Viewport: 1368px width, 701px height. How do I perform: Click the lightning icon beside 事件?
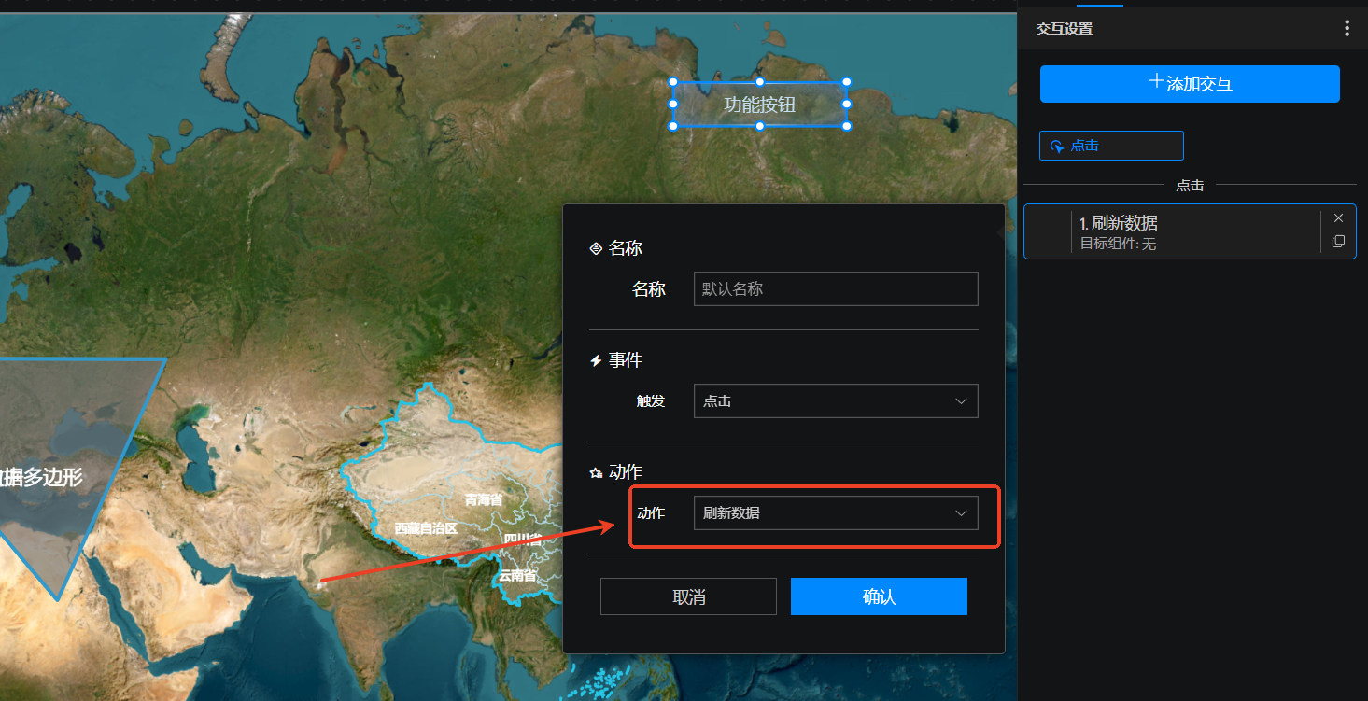point(596,360)
